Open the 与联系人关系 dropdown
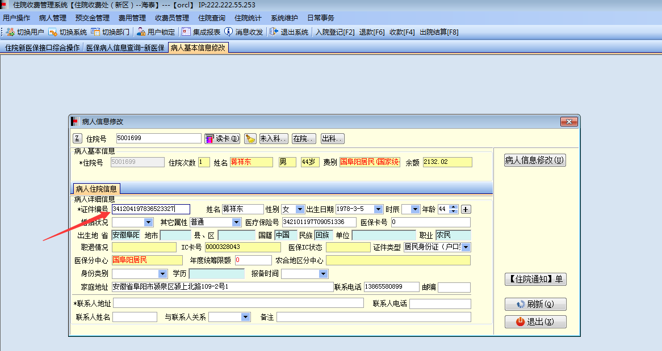Screen dimensions: 662x351 pyautogui.click(x=246, y=317)
